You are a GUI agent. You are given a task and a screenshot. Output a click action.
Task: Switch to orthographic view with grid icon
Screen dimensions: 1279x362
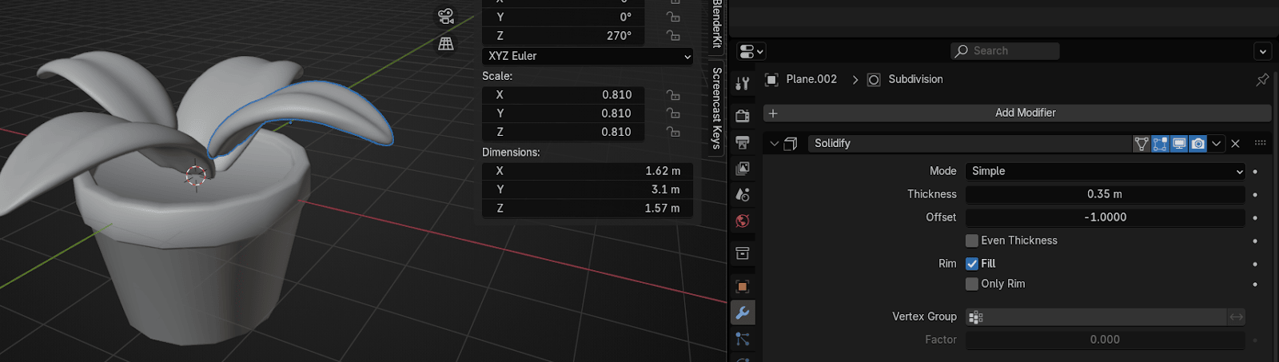[x=446, y=44]
